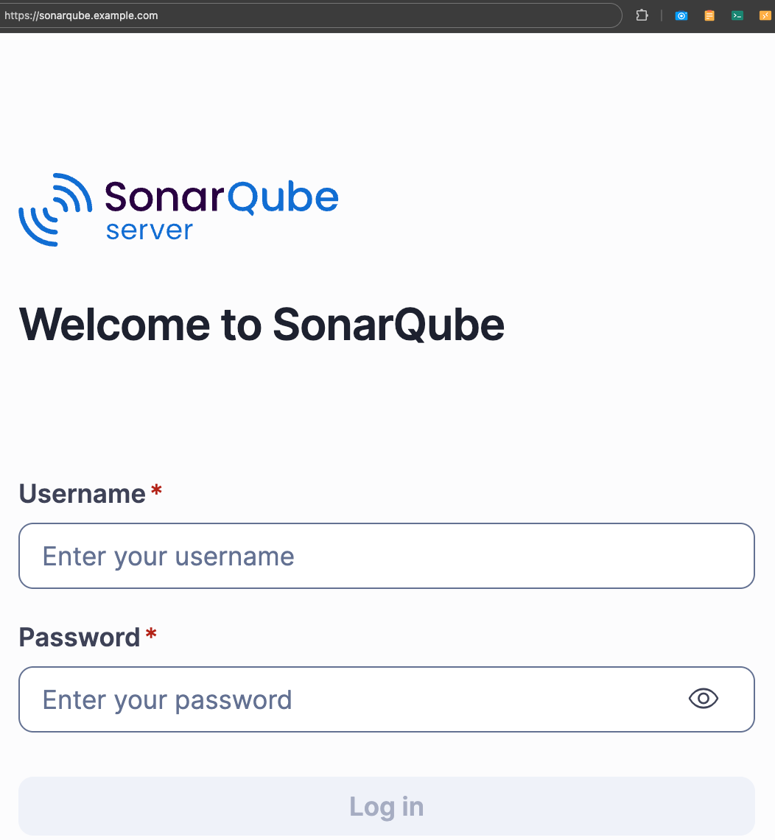The image size is (775, 840).
Task: Open the browser Extensions puzzle icon
Action: point(642,15)
